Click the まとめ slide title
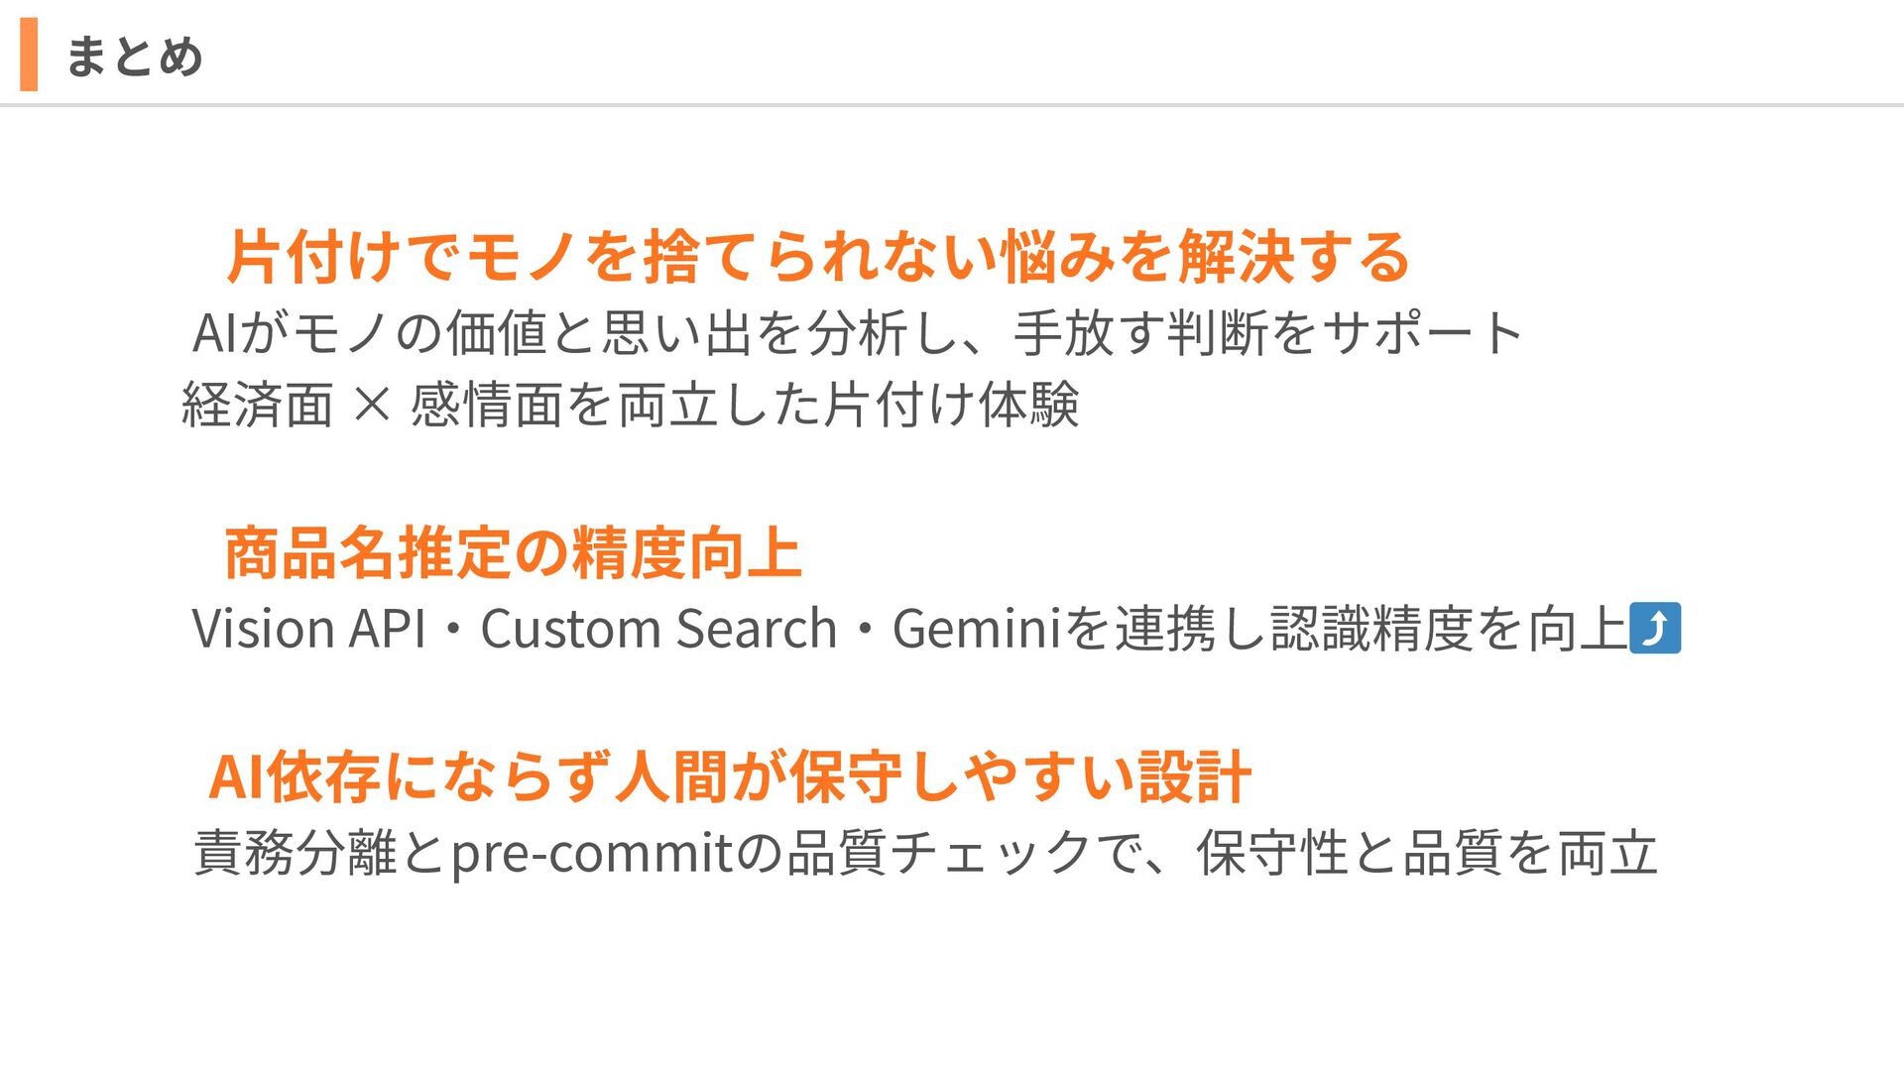Image resolution: width=1904 pixels, height=1071 pixels. tap(134, 56)
